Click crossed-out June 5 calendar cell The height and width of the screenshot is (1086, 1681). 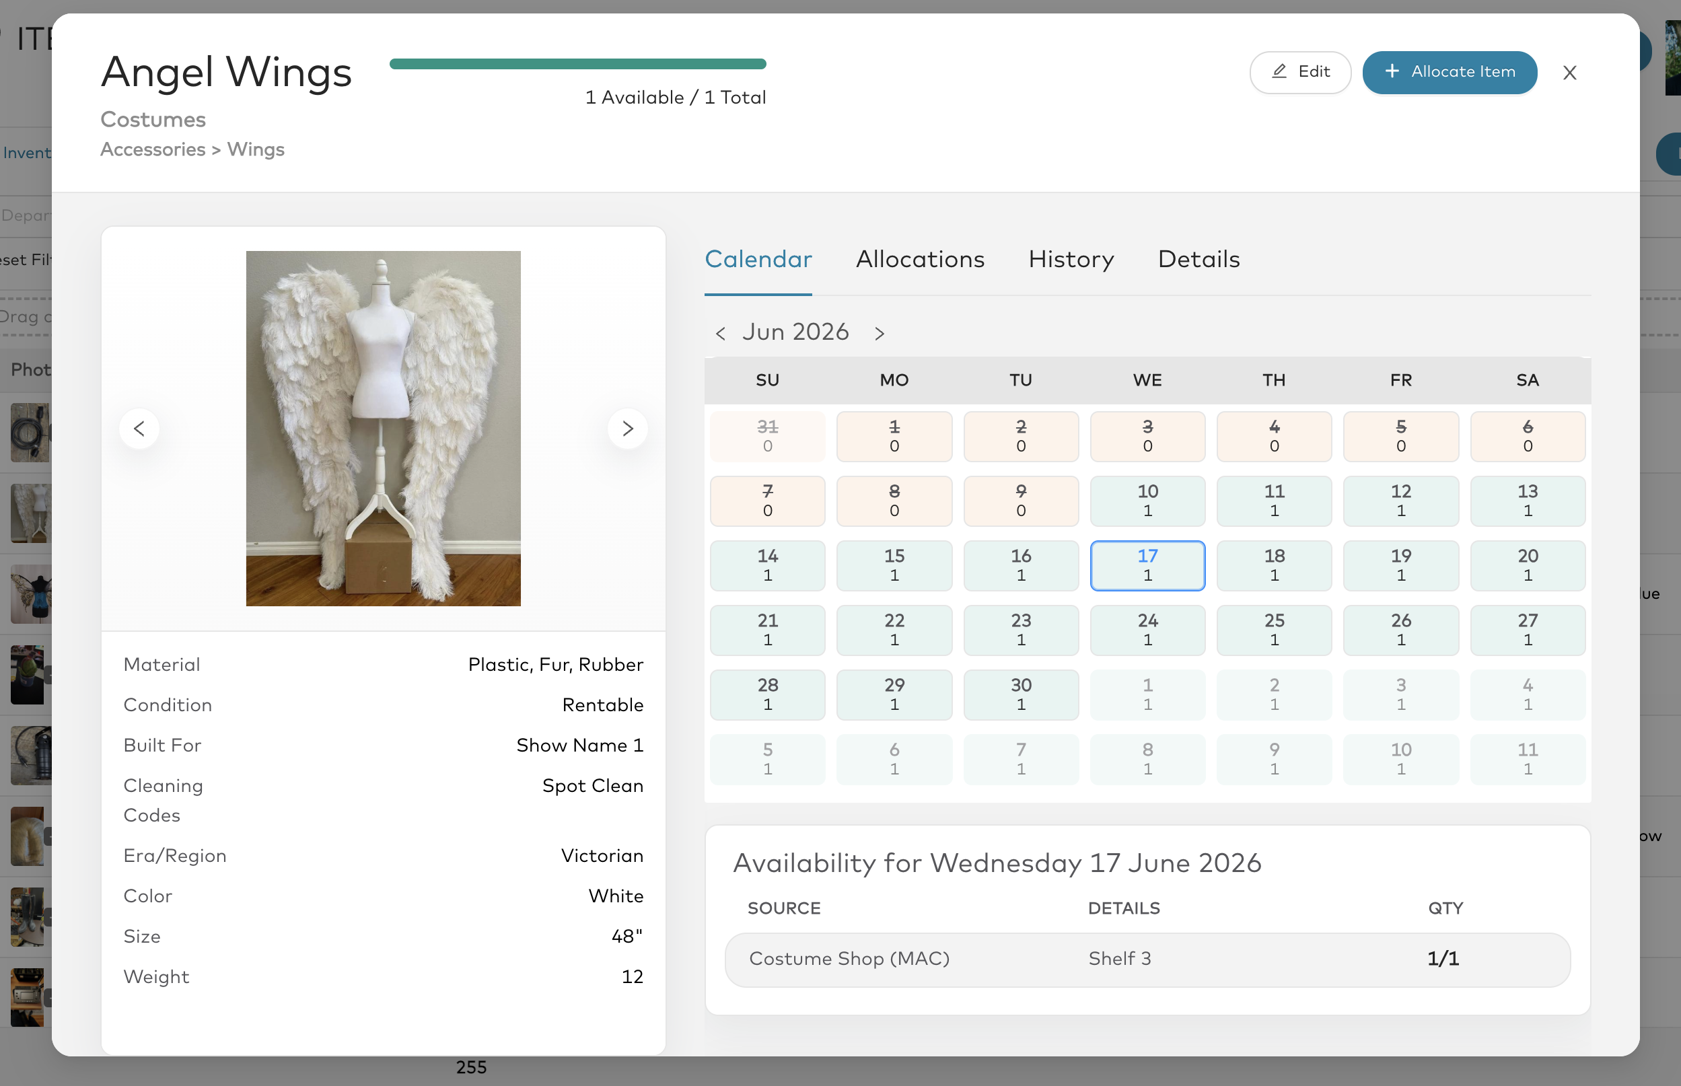pyautogui.click(x=1400, y=437)
